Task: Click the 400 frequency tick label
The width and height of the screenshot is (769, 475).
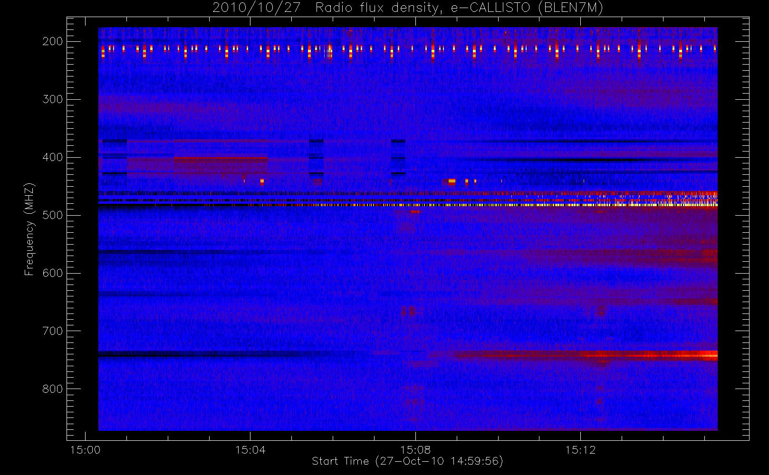Action: (x=52, y=157)
